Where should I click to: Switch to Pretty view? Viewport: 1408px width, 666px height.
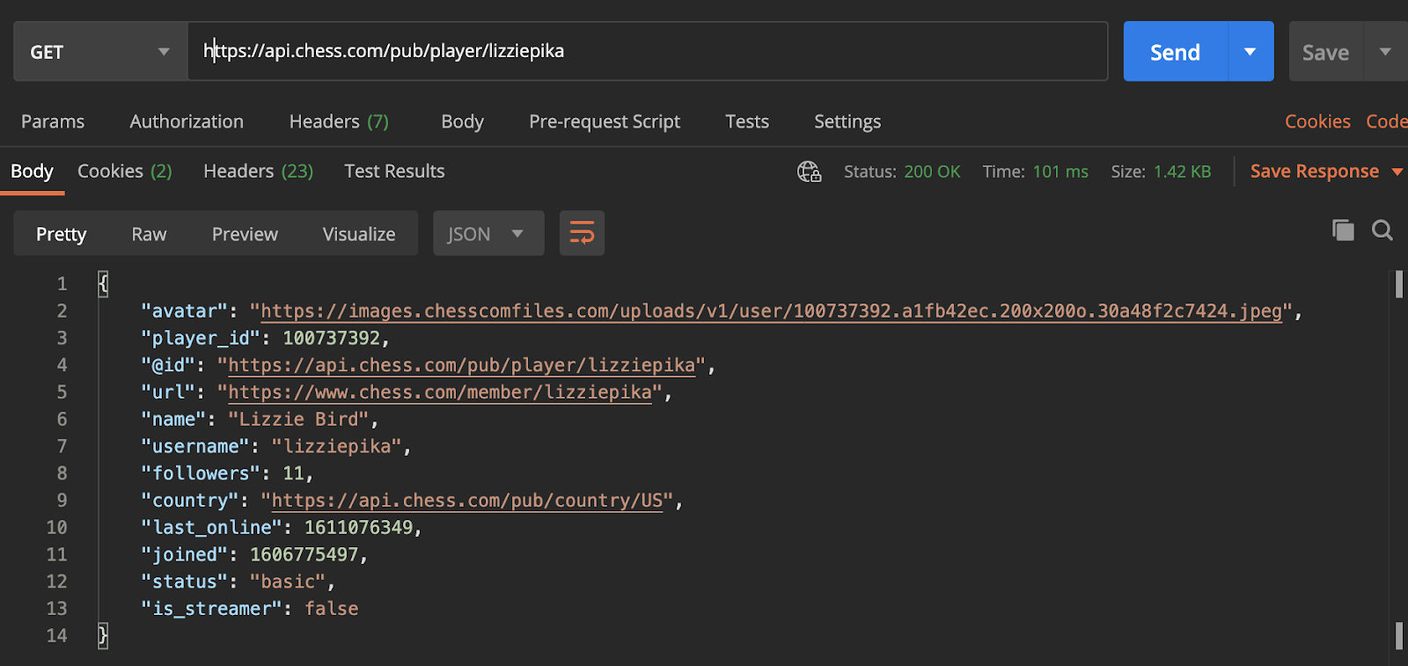62,234
